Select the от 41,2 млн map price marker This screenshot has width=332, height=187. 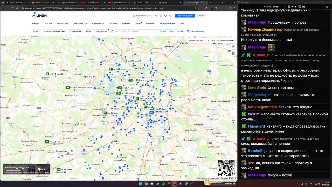click(x=65, y=170)
